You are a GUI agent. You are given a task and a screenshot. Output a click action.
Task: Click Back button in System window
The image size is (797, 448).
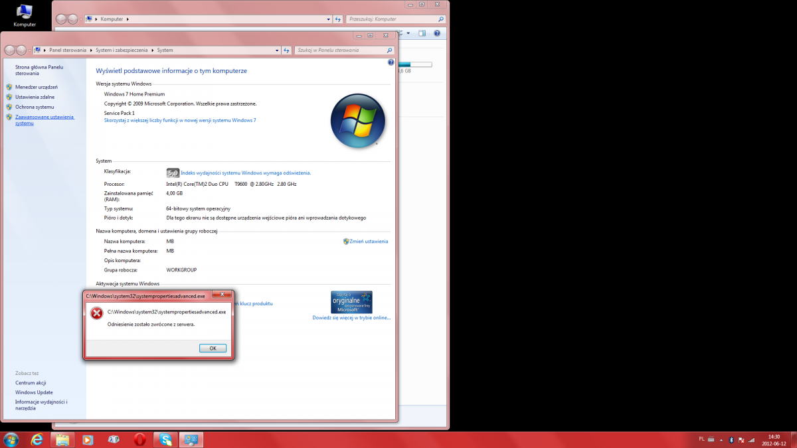[x=10, y=50]
